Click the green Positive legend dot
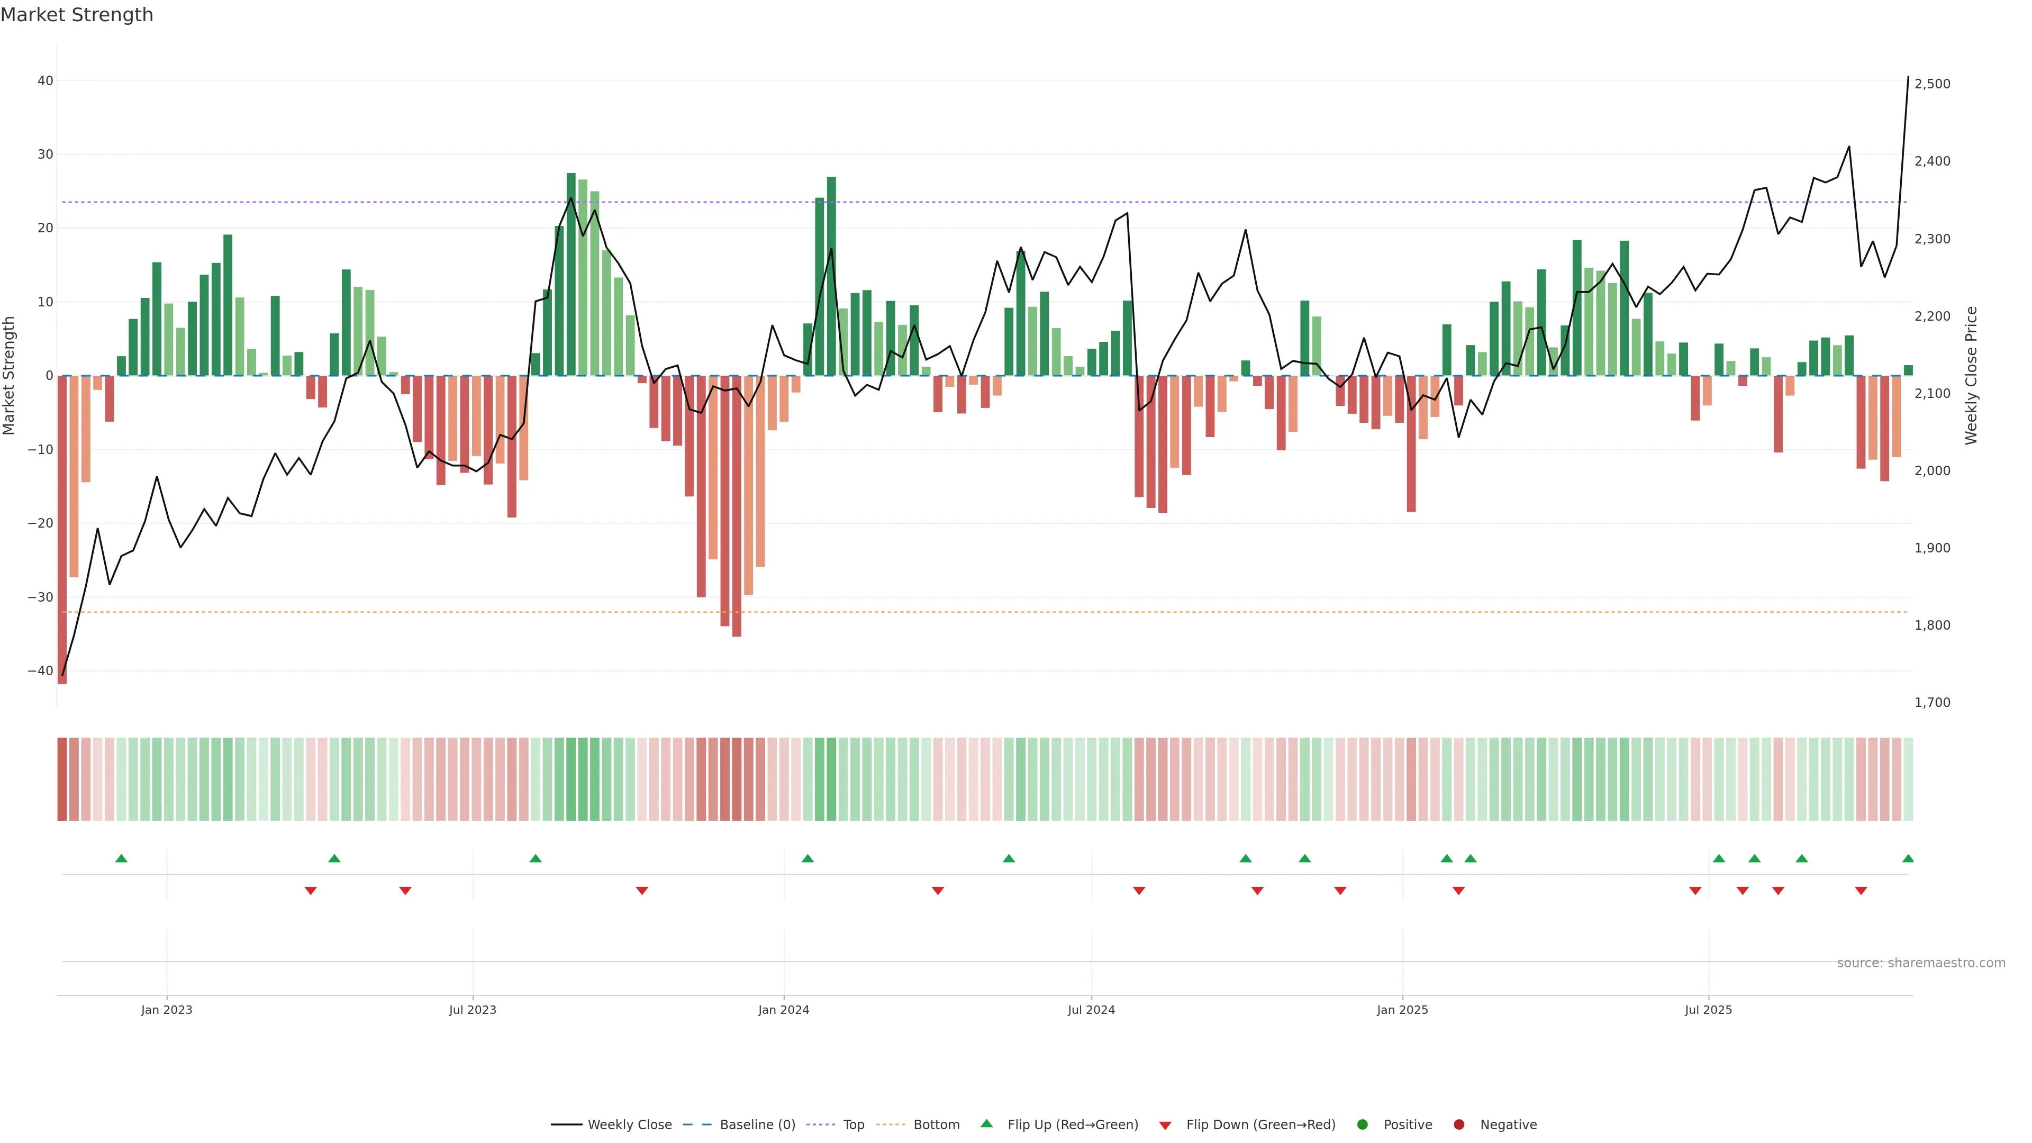This screenshot has height=1143, width=2032. pos(1362,1124)
